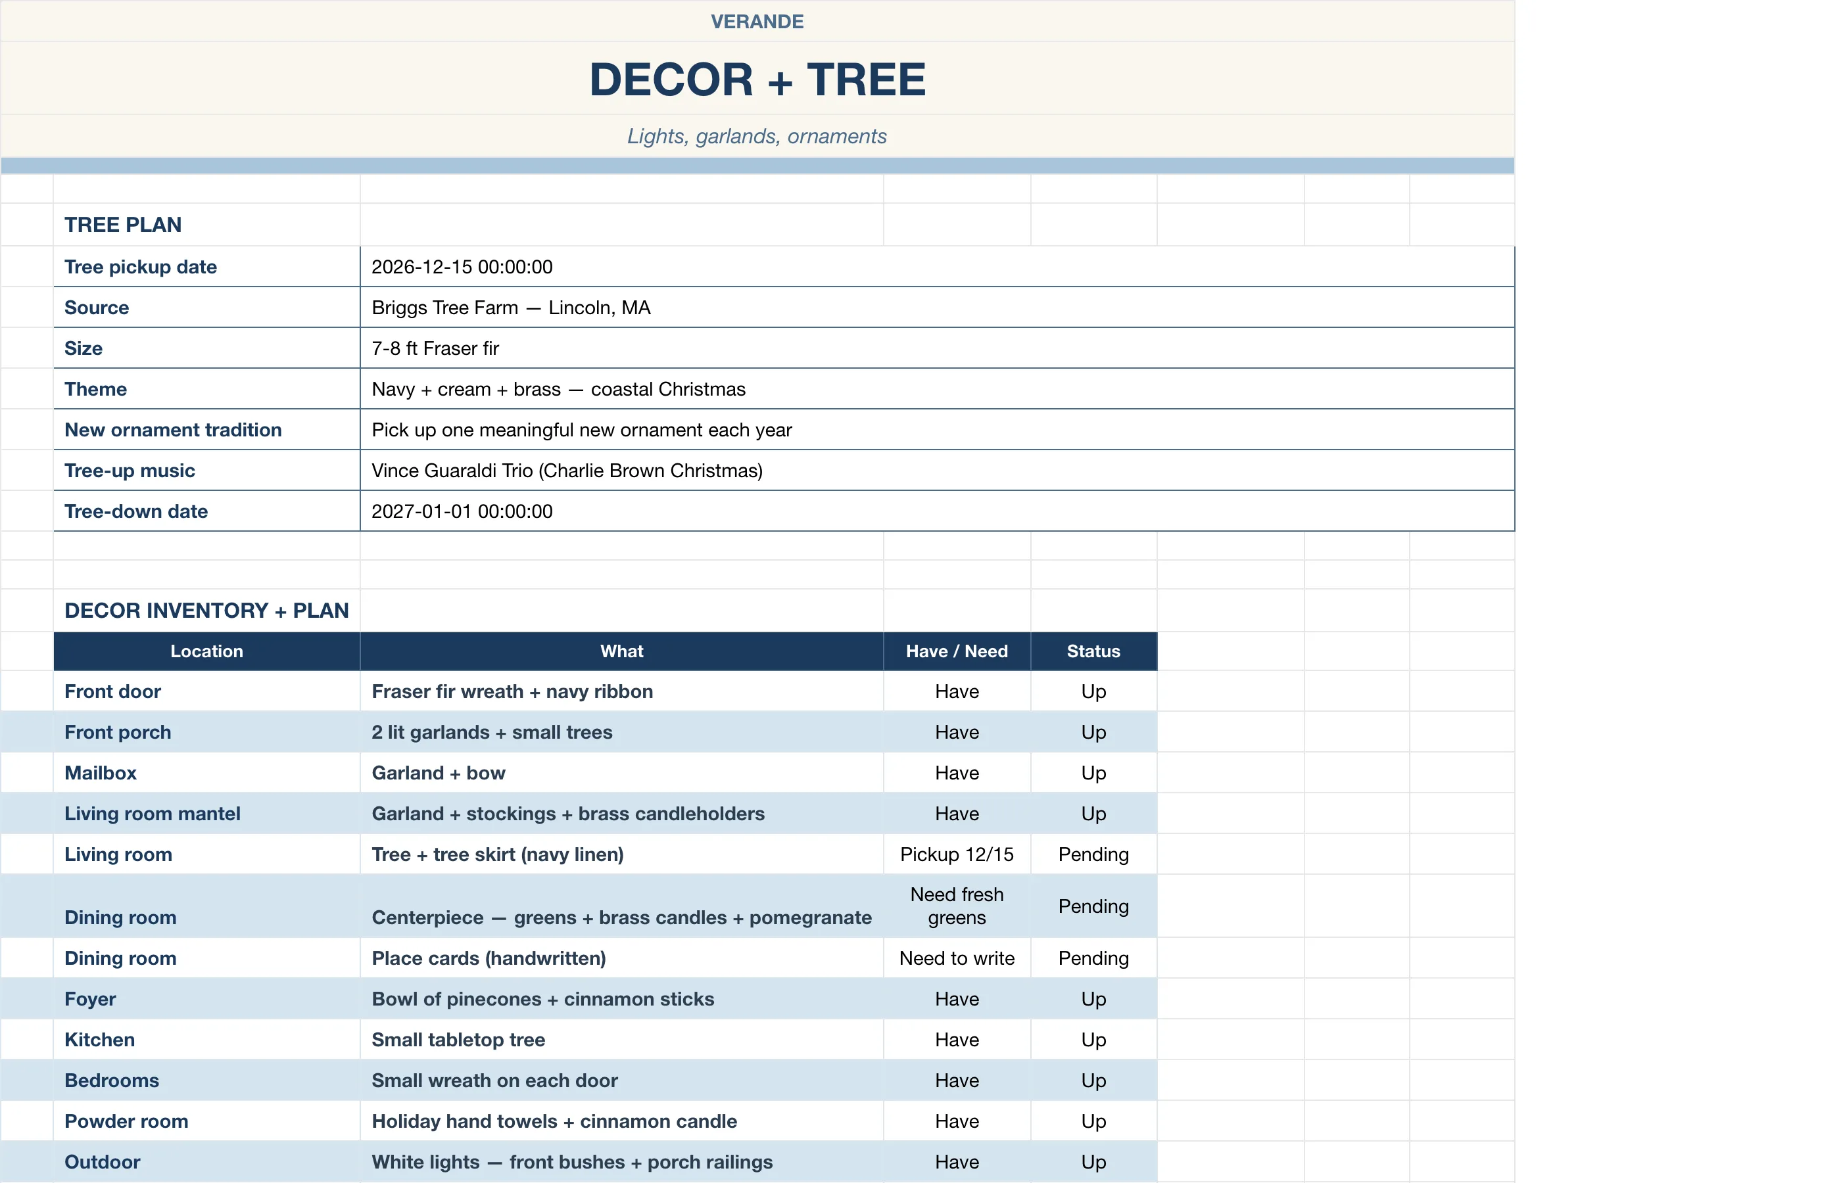Click 'Place cards (handwritten)' cell
This screenshot has width=1841, height=1183.
tap(621, 958)
